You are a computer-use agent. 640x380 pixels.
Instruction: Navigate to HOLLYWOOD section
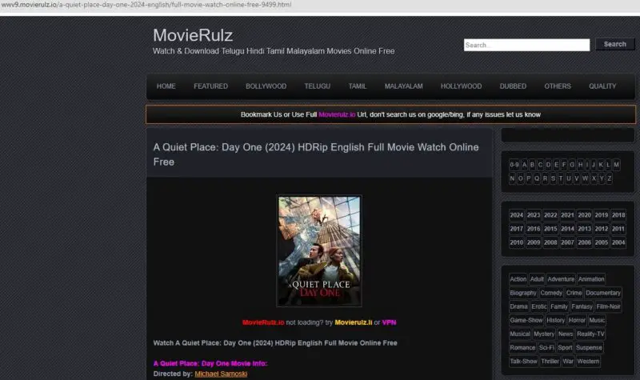coord(461,86)
